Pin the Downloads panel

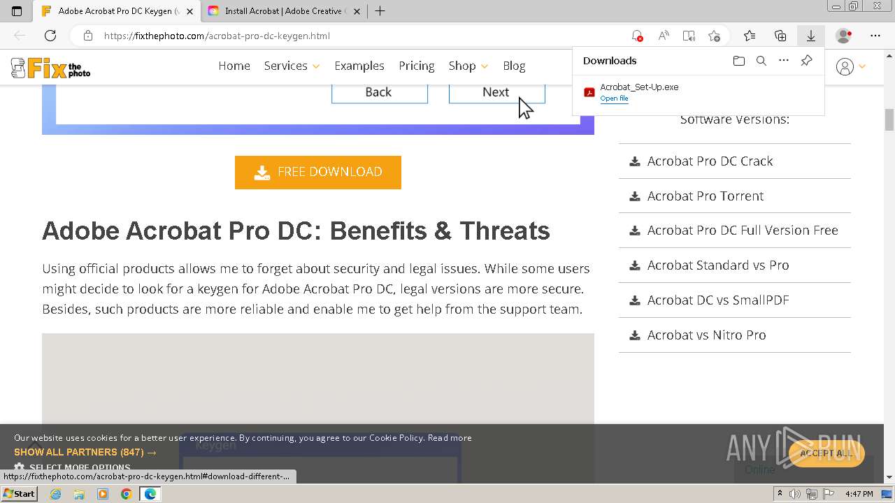point(806,61)
